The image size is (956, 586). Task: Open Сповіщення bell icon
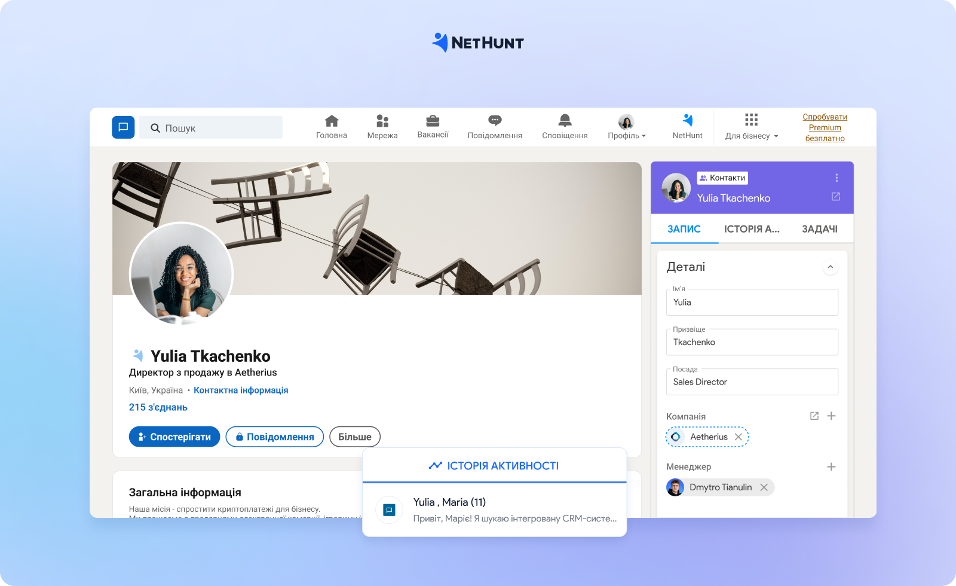tap(565, 120)
